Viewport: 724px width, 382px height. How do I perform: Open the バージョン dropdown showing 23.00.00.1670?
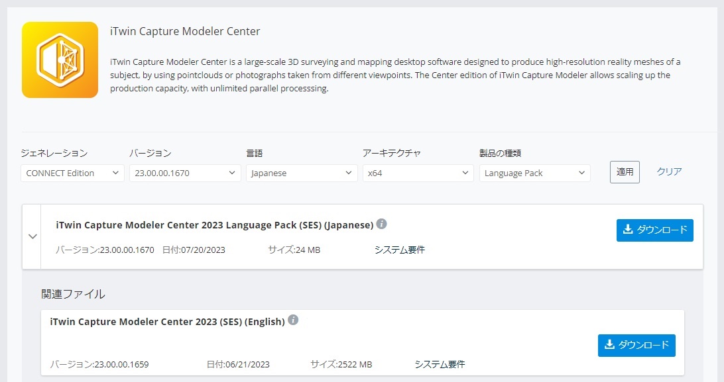(185, 173)
